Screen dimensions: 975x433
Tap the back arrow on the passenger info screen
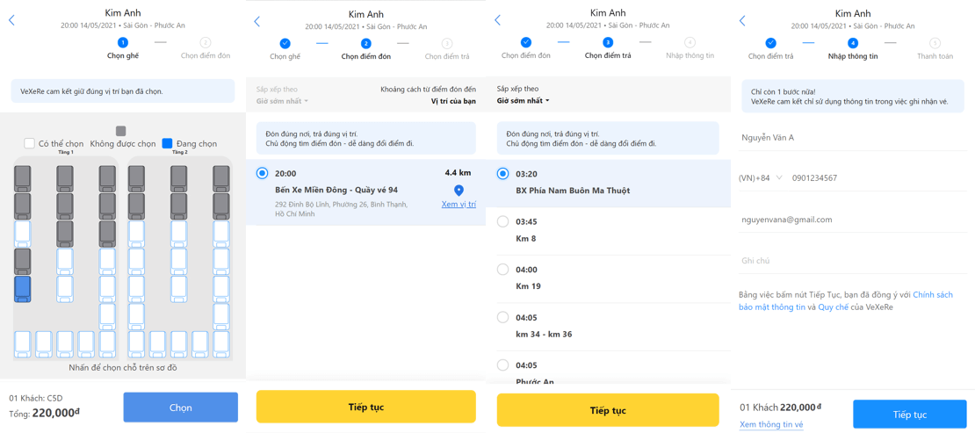(x=741, y=20)
